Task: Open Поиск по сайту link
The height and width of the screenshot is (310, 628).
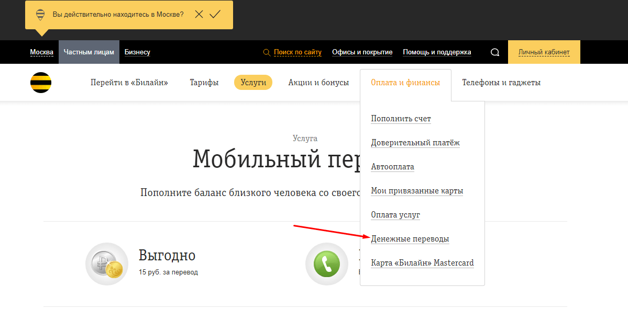Action: point(298,52)
